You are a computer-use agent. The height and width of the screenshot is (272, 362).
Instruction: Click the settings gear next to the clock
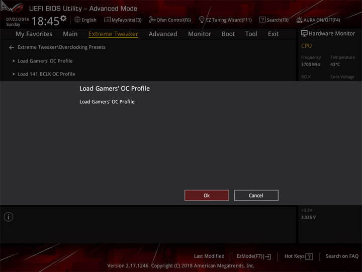point(63,18)
